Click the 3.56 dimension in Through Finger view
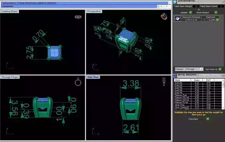This screenshot has width=225, height=142. [x=15, y=108]
